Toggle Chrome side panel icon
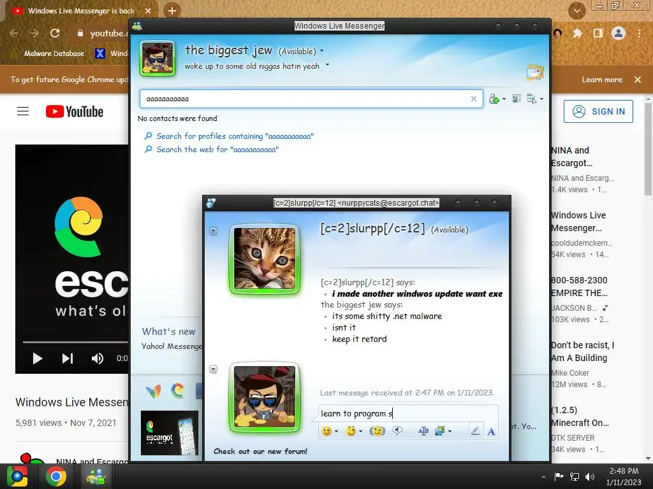Image resolution: width=653 pixels, height=489 pixels. tap(598, 33)
